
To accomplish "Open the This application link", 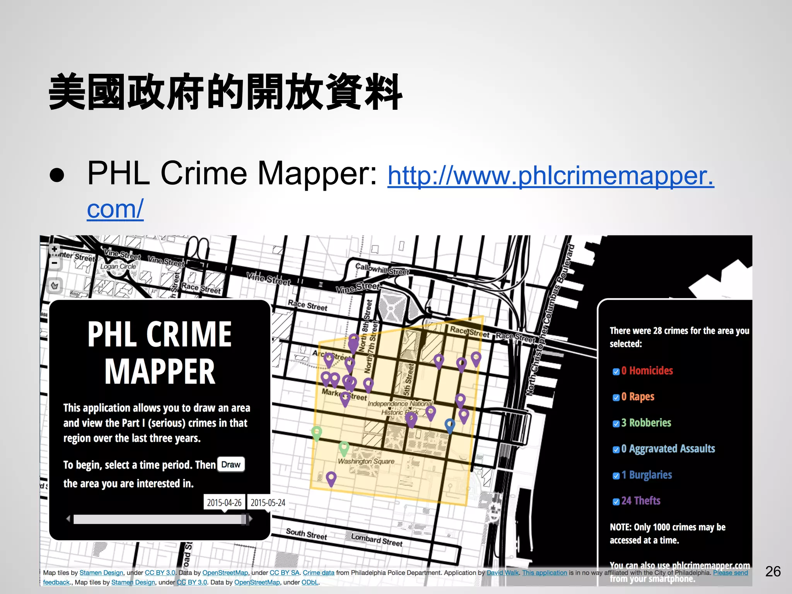I will (x=544, y=573).
